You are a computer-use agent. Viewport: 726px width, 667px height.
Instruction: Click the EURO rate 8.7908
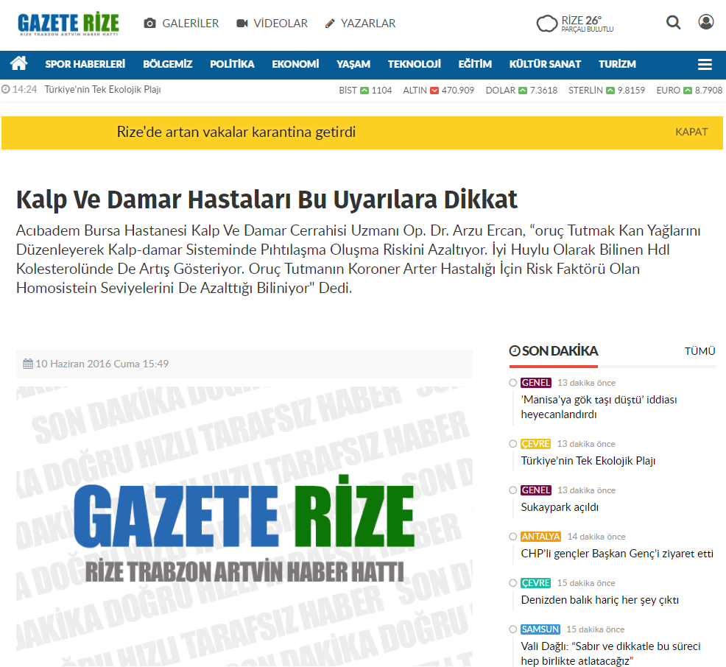pyautogui.click(x=708, y=91)
